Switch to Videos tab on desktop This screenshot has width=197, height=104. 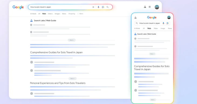pos(50,14)
